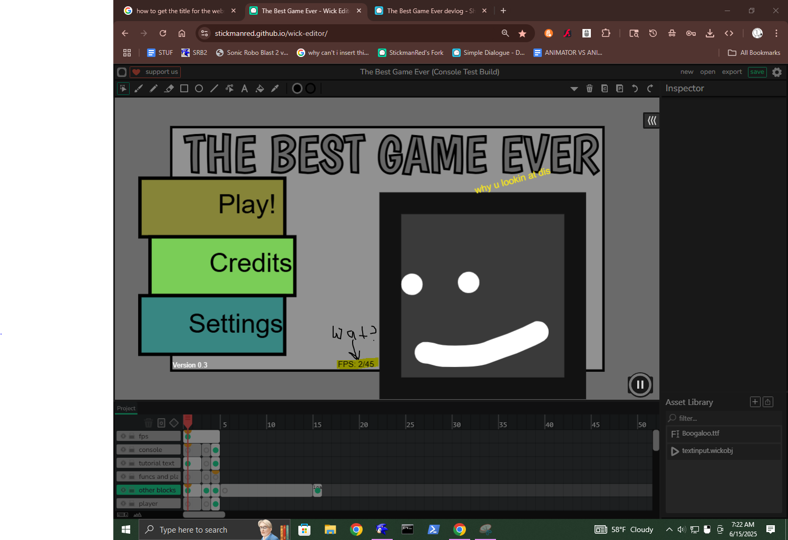Click the timeline frame size icon
This screenshot has height=540, width=788.
122,515
